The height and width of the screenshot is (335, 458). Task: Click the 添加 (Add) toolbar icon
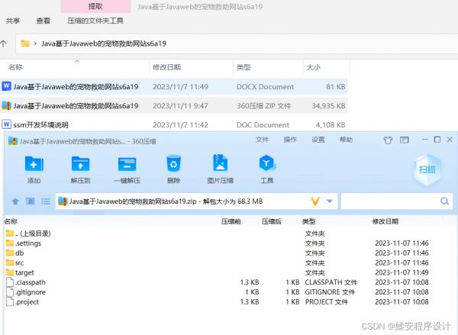click(x=34, y=164)
